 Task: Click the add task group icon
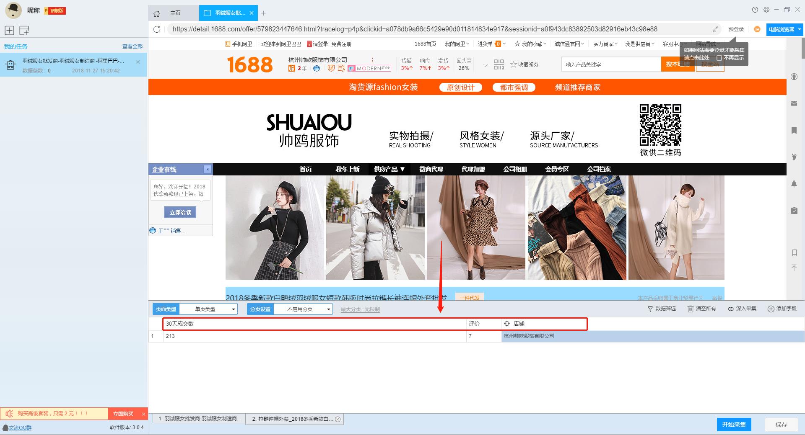pos(24,30)
